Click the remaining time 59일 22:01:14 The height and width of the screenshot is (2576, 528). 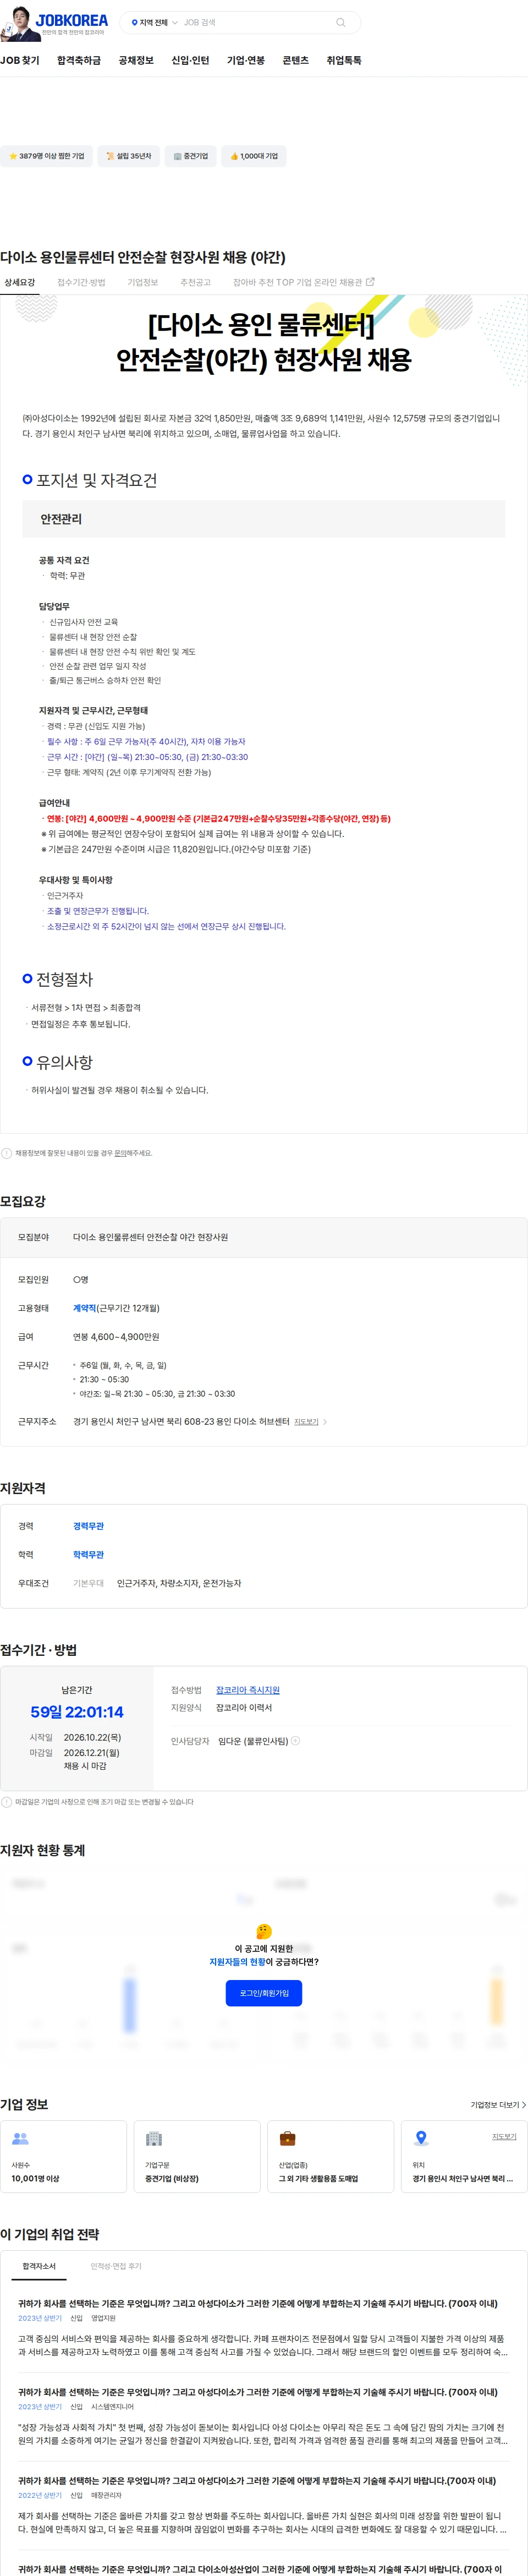click(x=77, y=1712)
